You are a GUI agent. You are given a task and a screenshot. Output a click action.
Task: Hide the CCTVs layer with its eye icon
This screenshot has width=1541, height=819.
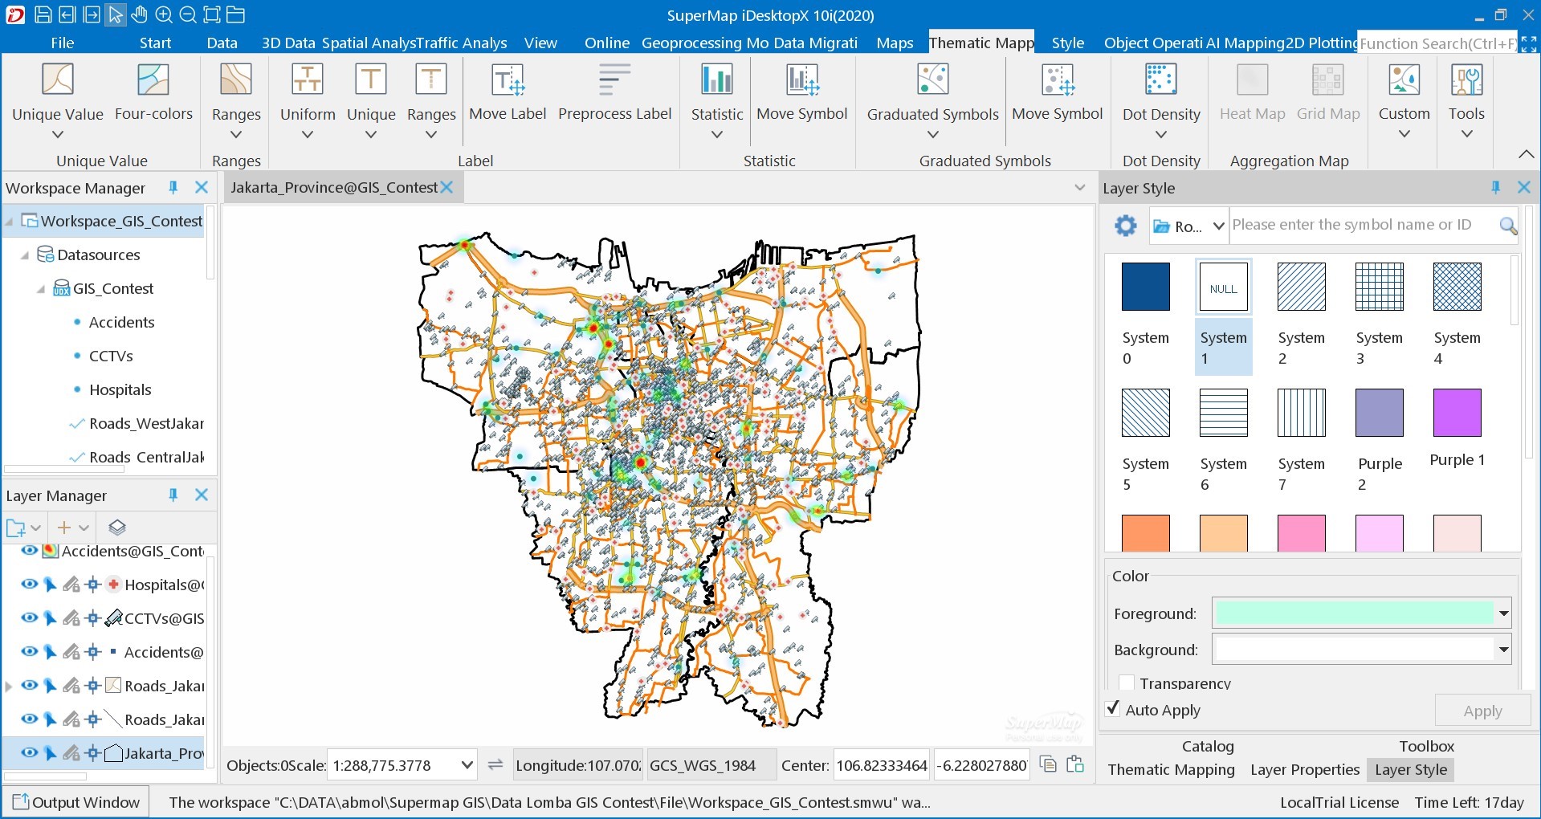point(30,617)
